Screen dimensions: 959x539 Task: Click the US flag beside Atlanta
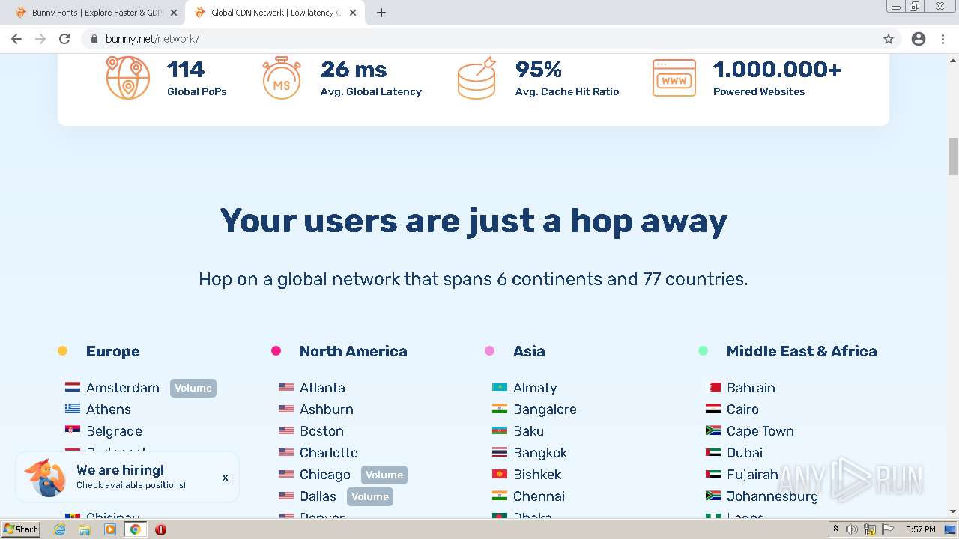click(x=286, y=388)
